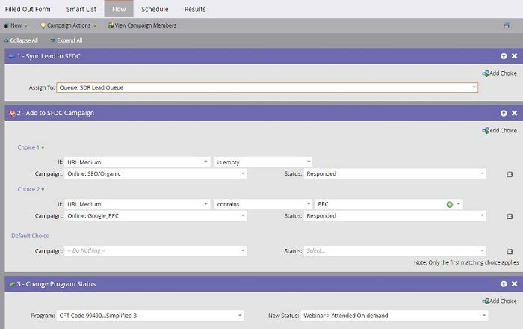Click the window restore icon in toolbar
This screenshot has height=329, width=523.
pyautogui.click(x=507, y=25)
